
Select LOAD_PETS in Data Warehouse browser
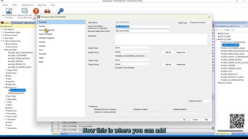point(227,71)
